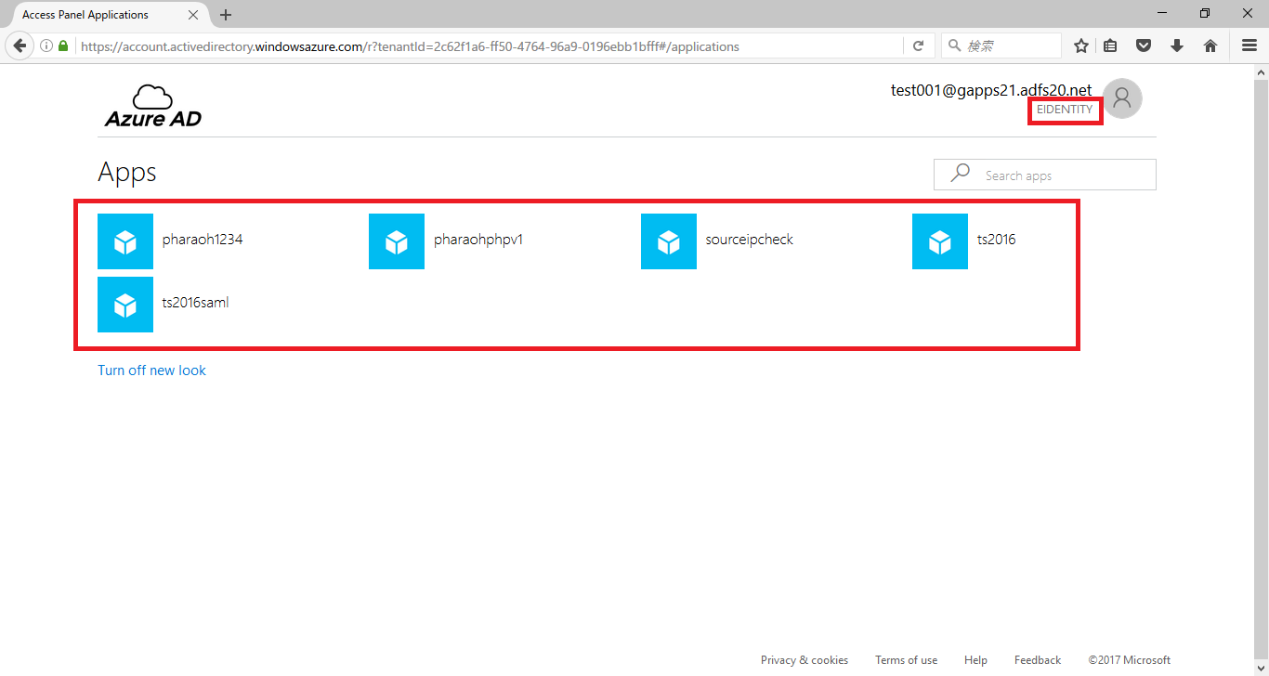Click the ts2016 app name text
Viewport: 1269px width, 676px height.
click(x=996, y=240)
